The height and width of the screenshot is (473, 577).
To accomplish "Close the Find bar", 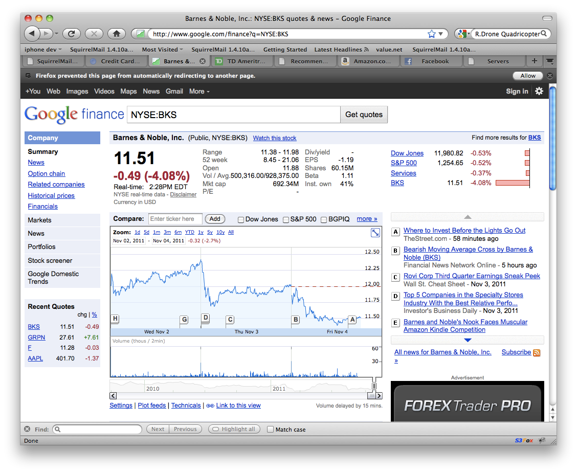I will tap(27, 429).
